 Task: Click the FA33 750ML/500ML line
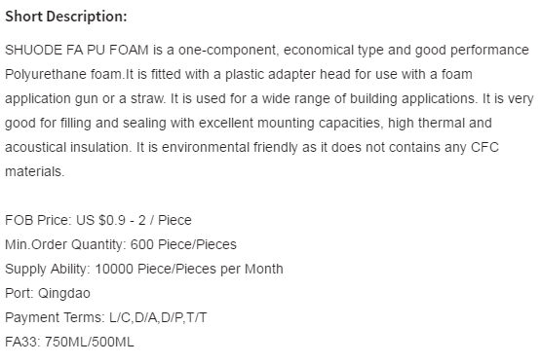pos(69,342)
